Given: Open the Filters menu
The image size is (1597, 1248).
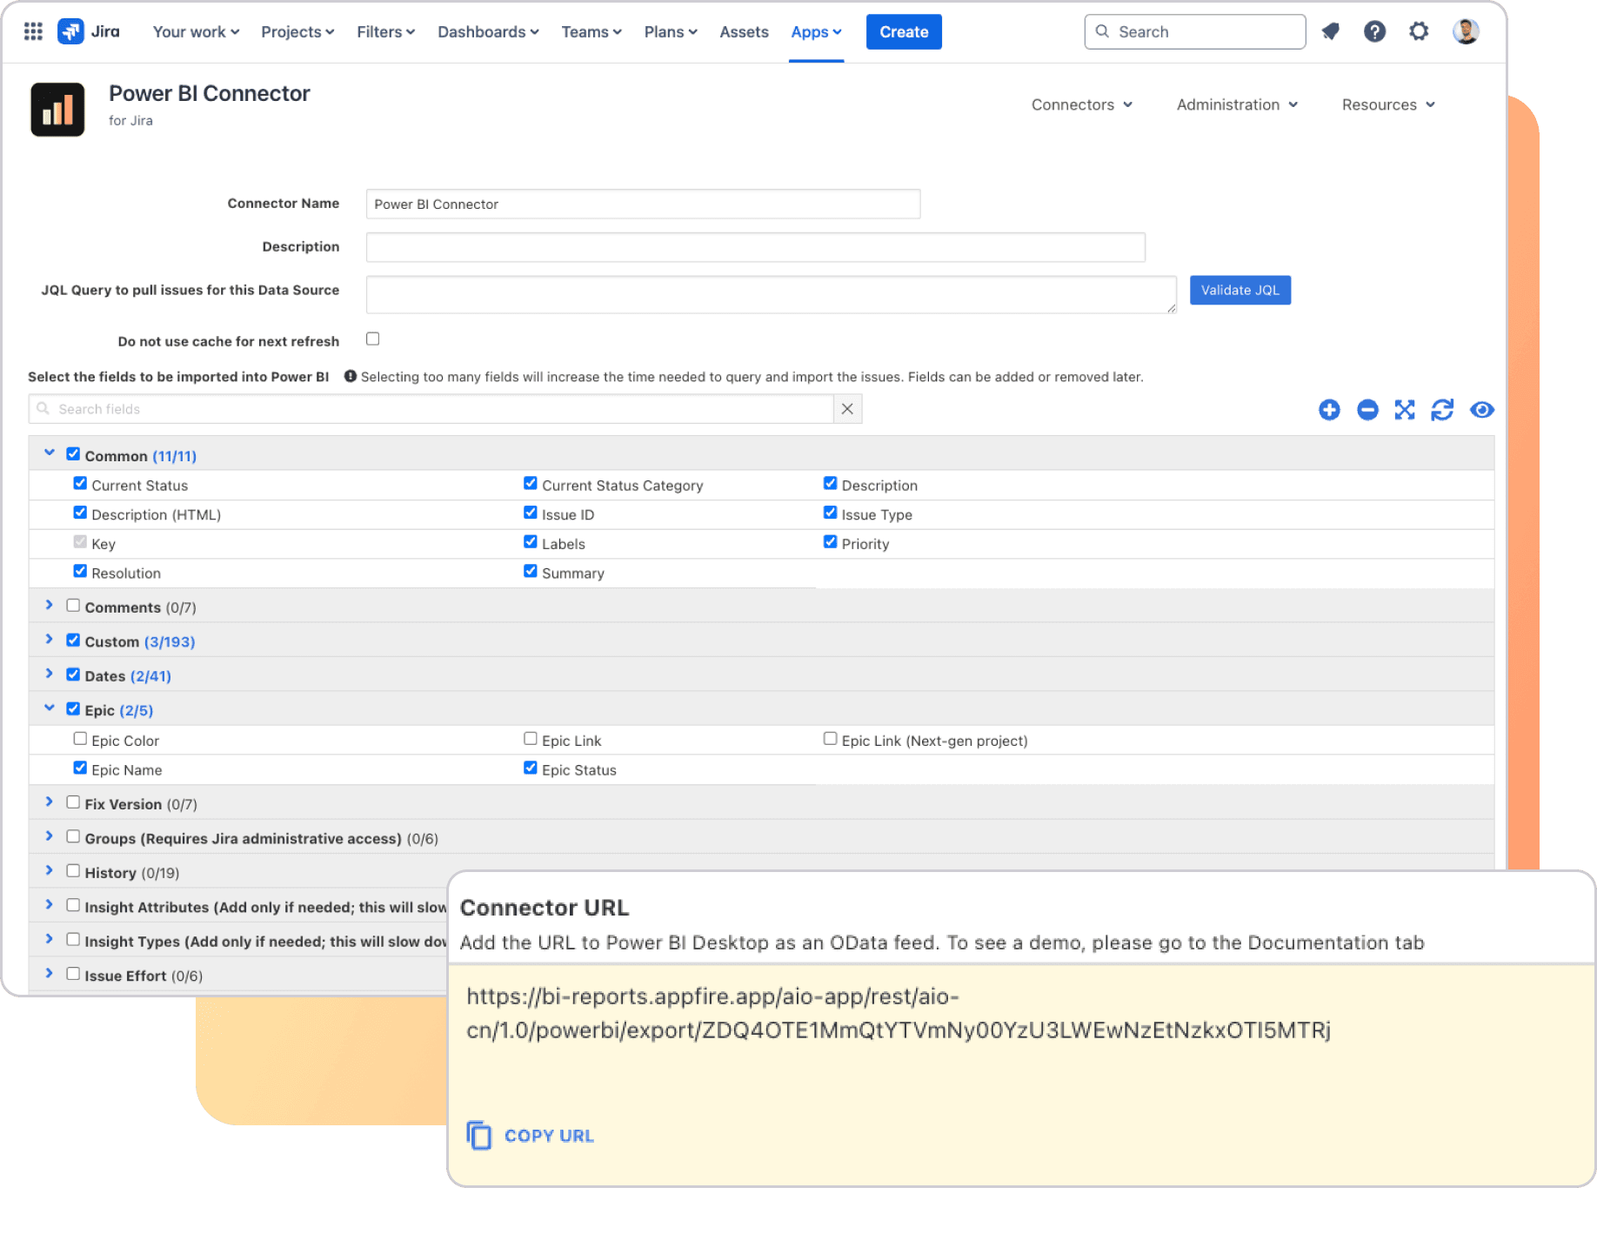Looking at the screenshot, I should point(385,31).
